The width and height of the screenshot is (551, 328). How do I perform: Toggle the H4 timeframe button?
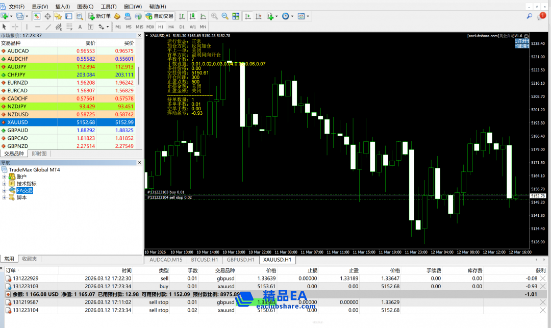(x=171, y=27)
